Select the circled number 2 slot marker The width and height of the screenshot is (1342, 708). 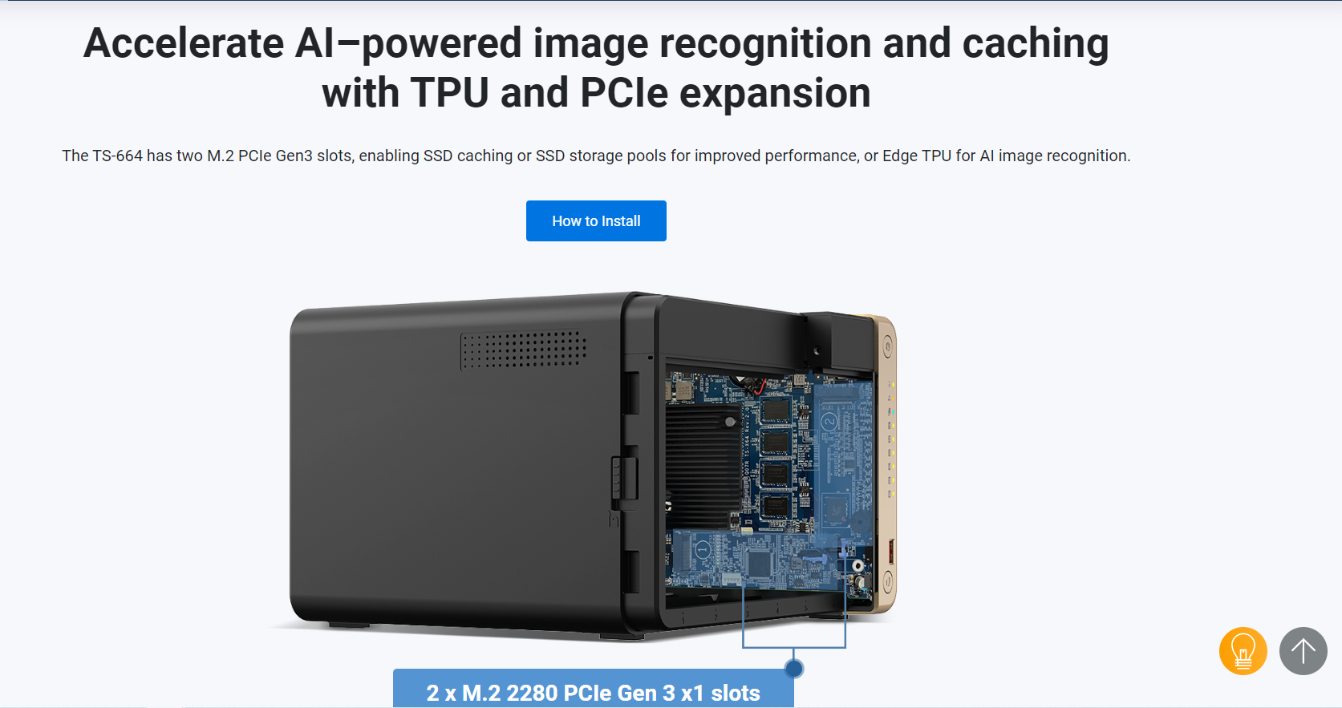pyautogui.click(x=829, y=422)
